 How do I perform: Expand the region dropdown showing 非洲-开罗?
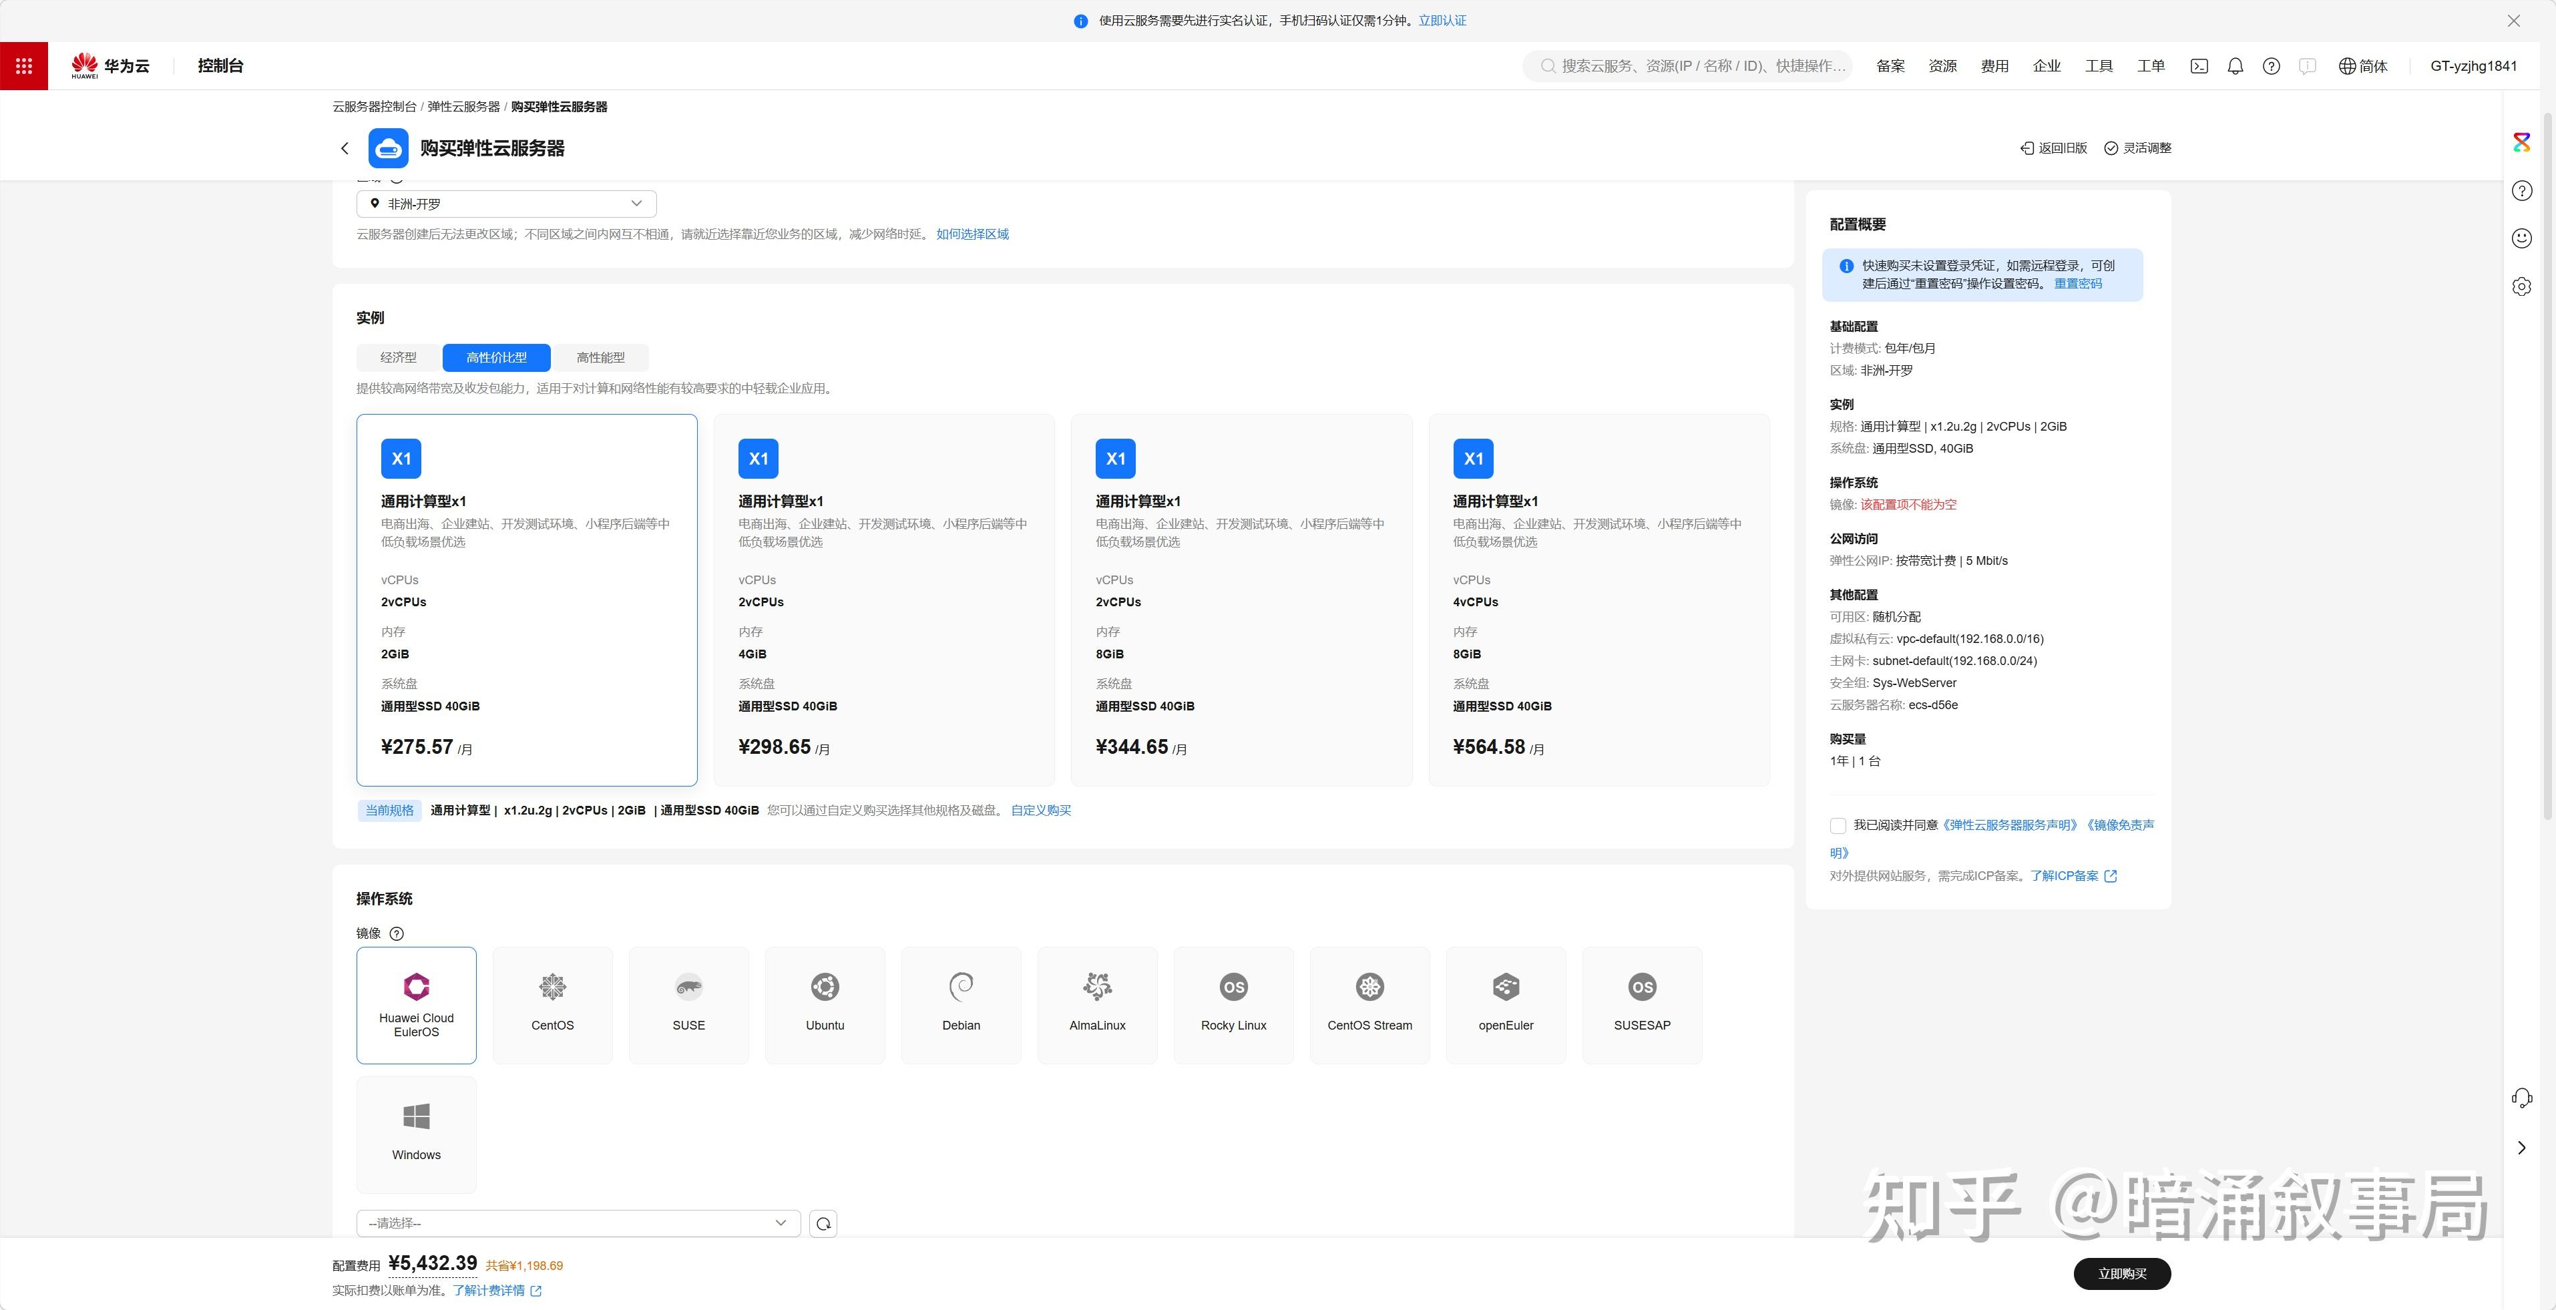[x=506, y=204]
